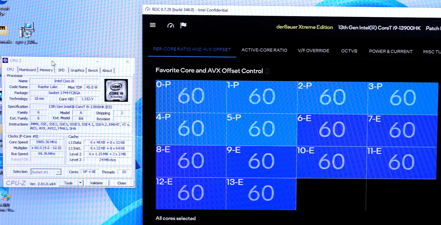Image resolution: width=441 pixels, height=225 pixels.
Task: Open the Memory tab in CPU-Z
Action: click(46, 70)
